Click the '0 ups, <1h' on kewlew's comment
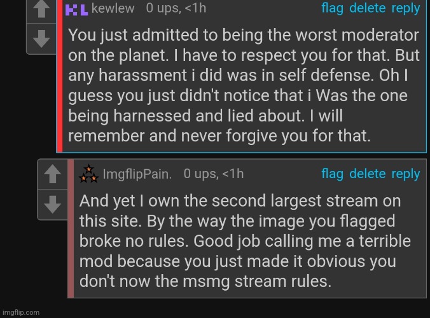The height and width of the screenshot is (318, 430). click(x=176, y=8)
